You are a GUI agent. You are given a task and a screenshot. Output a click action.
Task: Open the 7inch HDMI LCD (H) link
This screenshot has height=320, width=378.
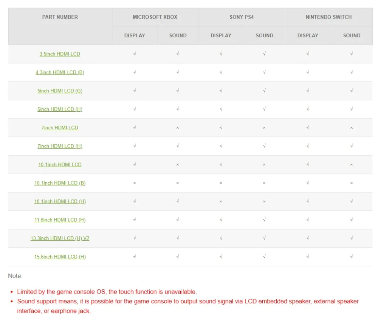pyautogui.click(x=60, y=146)
